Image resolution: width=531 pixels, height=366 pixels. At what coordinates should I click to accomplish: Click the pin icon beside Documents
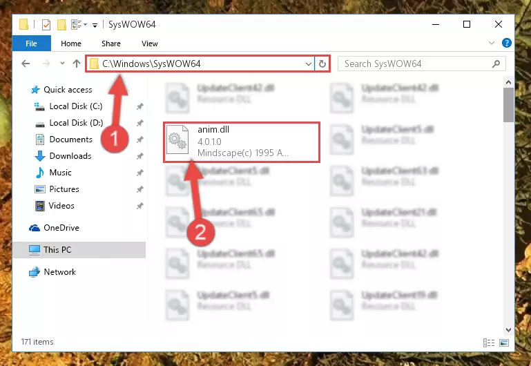tap(140, 139)
